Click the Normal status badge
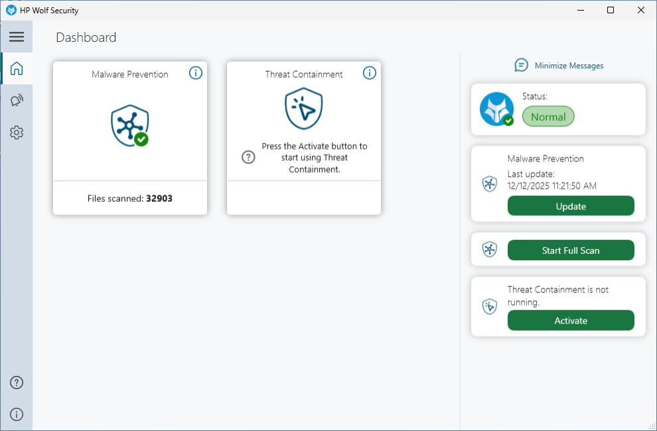657x431 pixels. click(x=548, y=117)
